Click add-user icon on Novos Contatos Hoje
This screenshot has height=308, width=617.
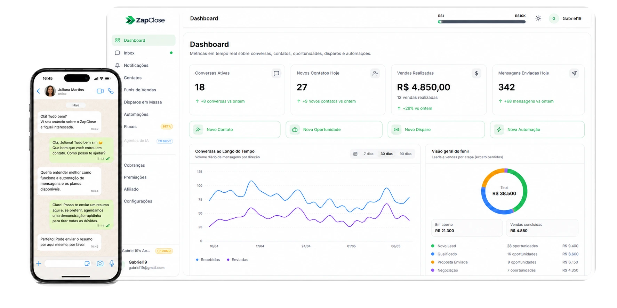(x=375, y=73)
